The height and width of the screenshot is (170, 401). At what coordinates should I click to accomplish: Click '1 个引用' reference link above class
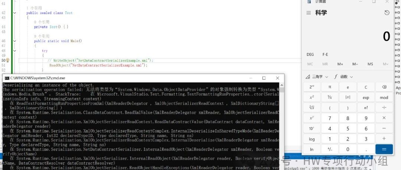click(34, 8)
